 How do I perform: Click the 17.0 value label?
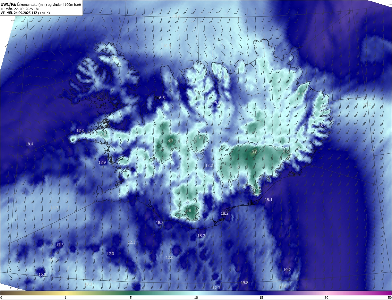pos(110,254)
